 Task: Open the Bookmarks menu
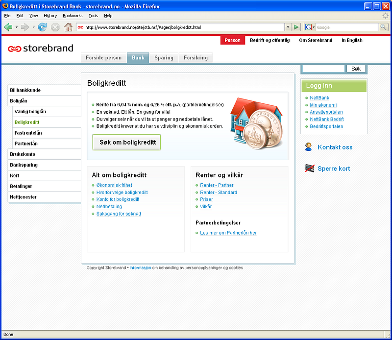pos(73,16)
